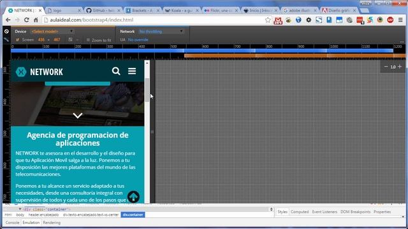408x229 pixels.
Task: Open the Console drawer tab
Action: 12,223
